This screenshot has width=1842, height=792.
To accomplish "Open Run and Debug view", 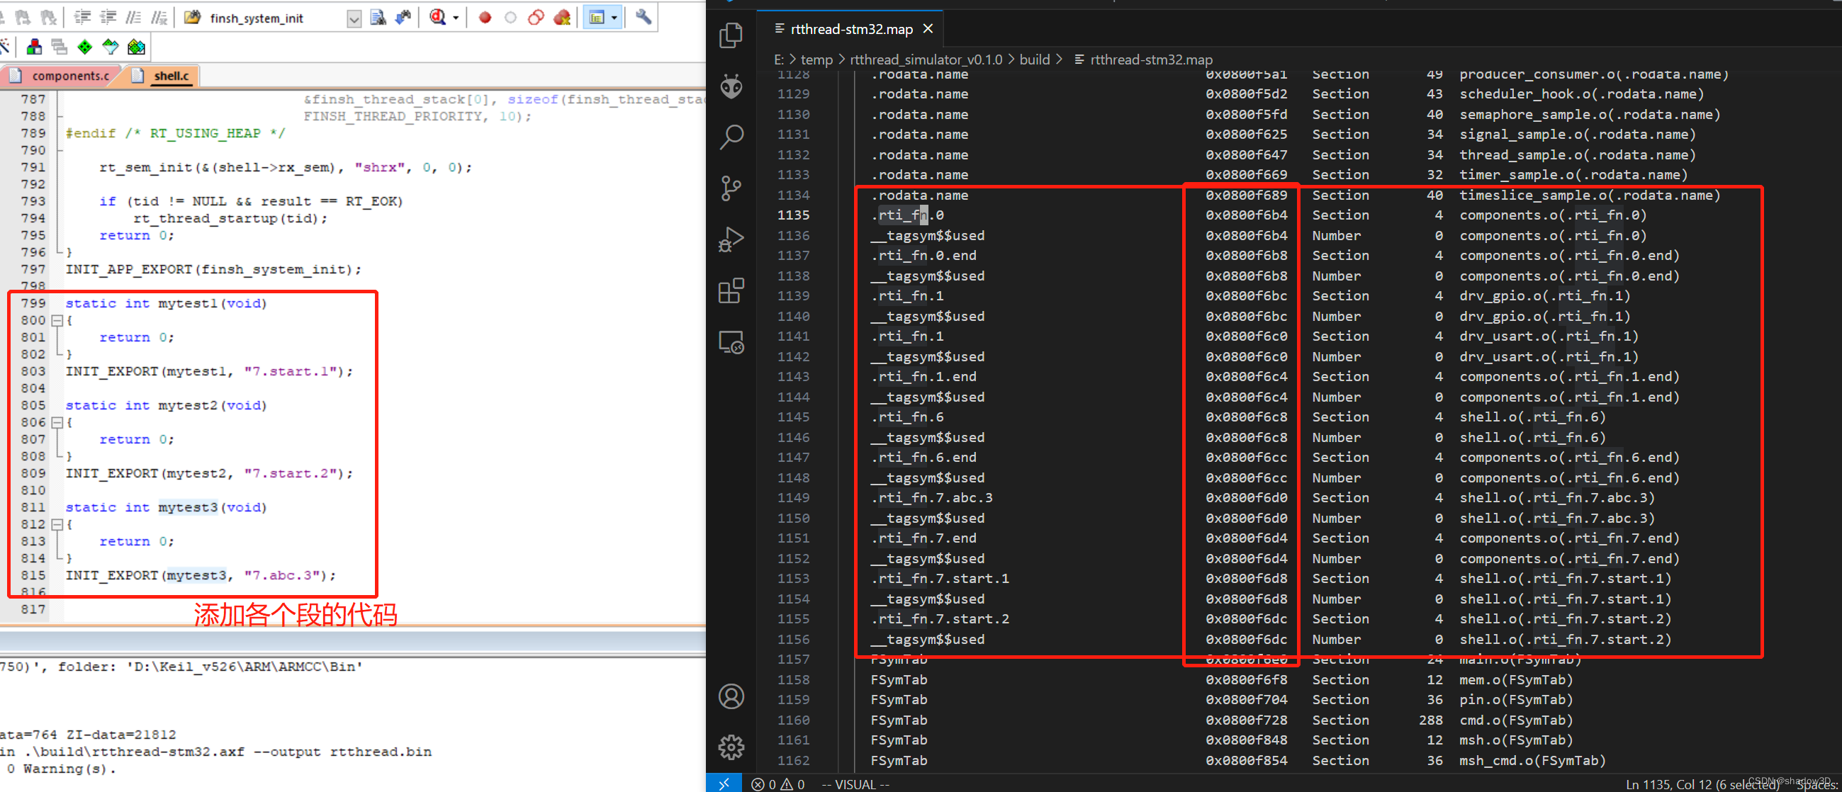I will (731, 239).
